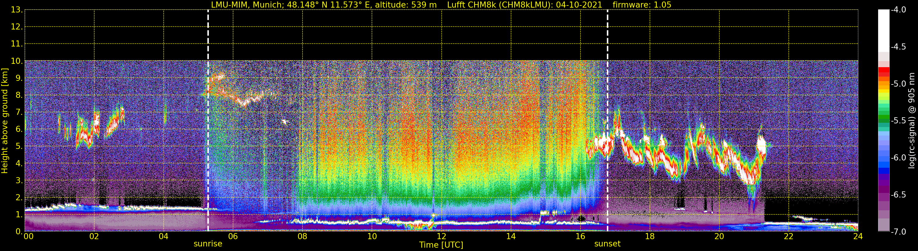Click time axis tick label '18'
The height and width of the screenshot is (251, 918).
[x=650, y=236]
